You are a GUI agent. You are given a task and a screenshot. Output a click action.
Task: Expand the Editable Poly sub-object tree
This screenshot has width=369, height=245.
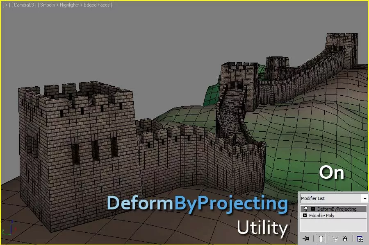[x=305, y=216]
